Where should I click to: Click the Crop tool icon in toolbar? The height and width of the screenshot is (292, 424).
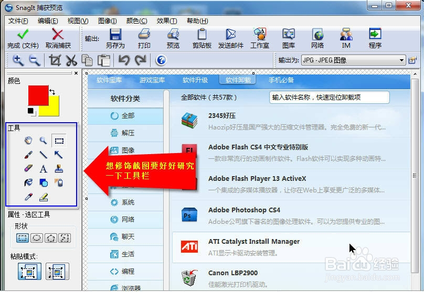coord(55,60)
